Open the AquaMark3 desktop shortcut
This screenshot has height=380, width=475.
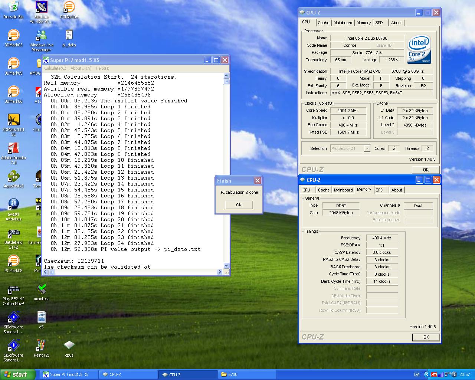point(13,179)
